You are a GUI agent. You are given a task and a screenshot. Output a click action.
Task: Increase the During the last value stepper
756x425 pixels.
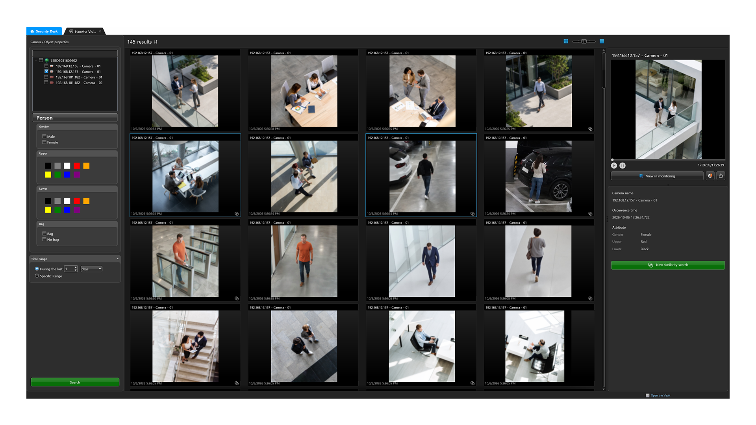pyautogui.click(x=76, y=268)
